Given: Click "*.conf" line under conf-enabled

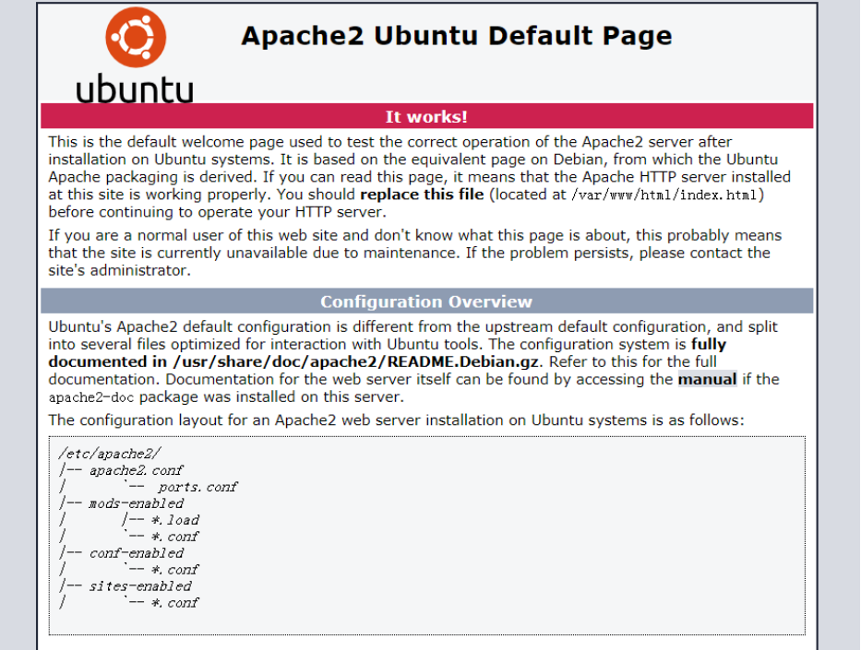Looking at the screenshot, I should click(x=175, y=570).
